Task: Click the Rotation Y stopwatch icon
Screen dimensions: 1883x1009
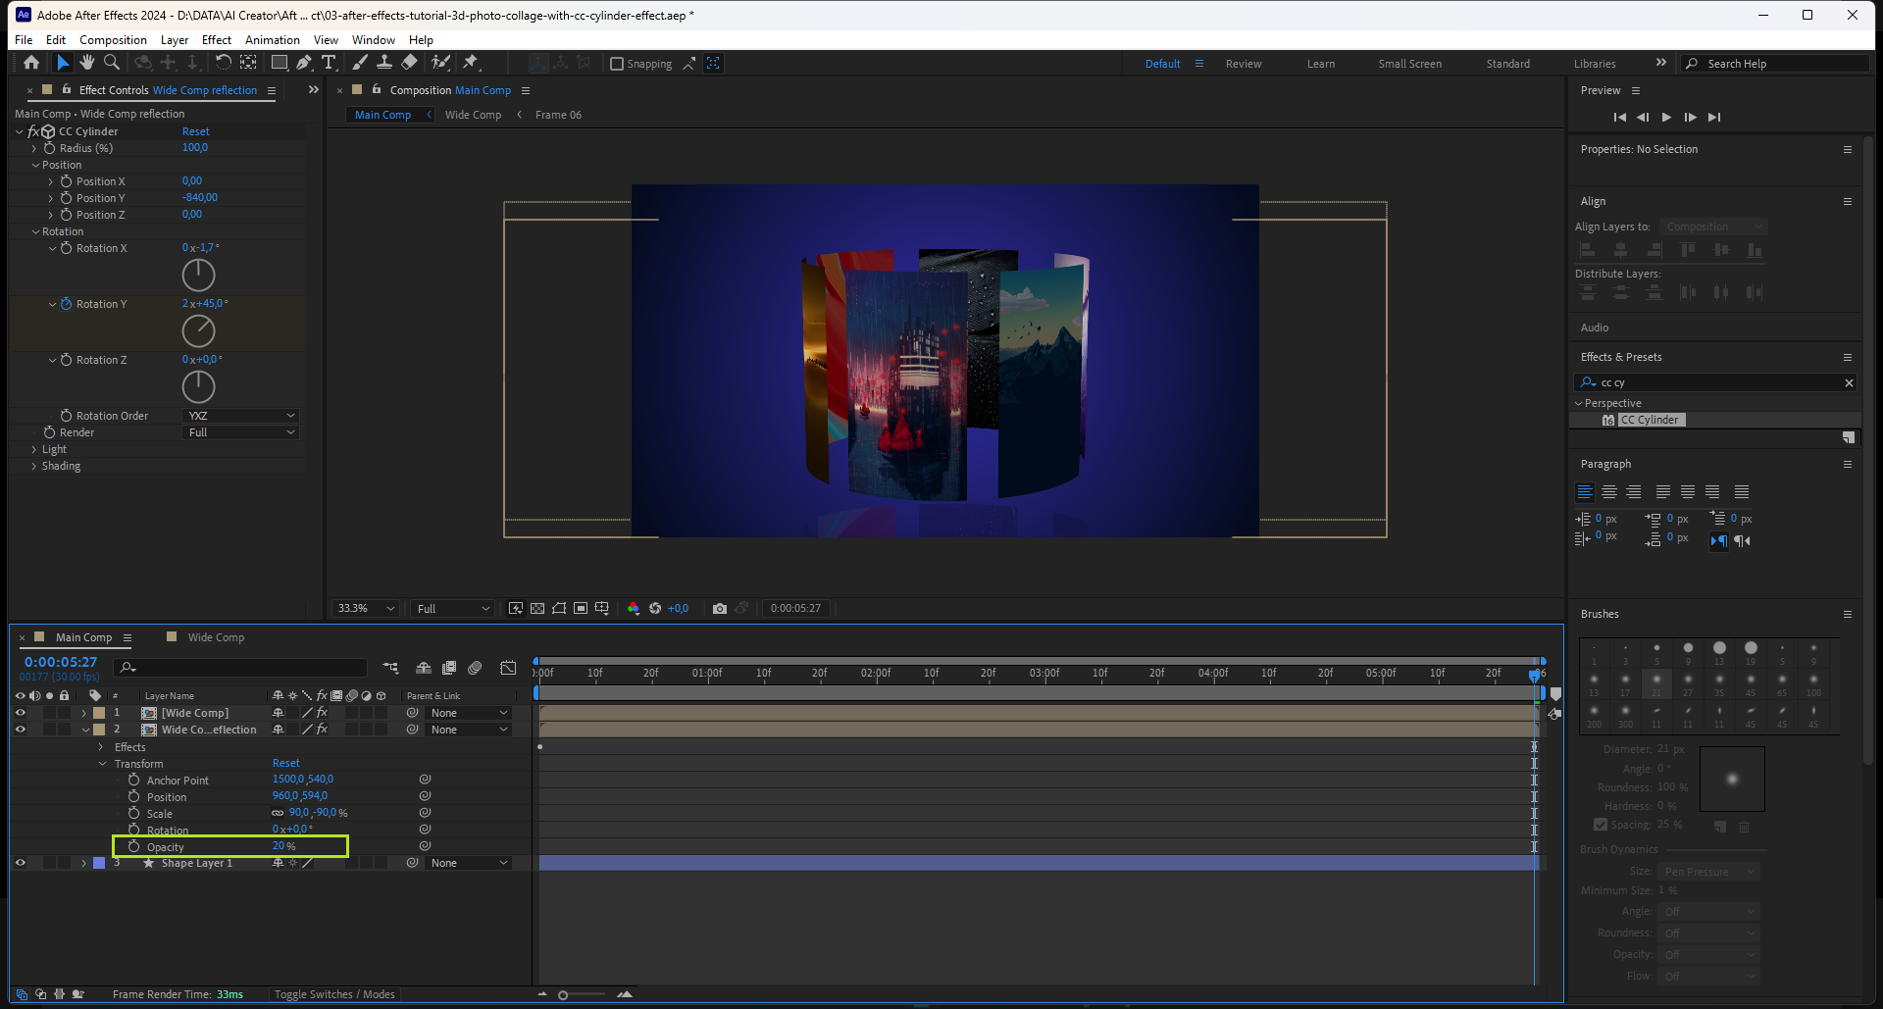Action: [x=67, y=304]
